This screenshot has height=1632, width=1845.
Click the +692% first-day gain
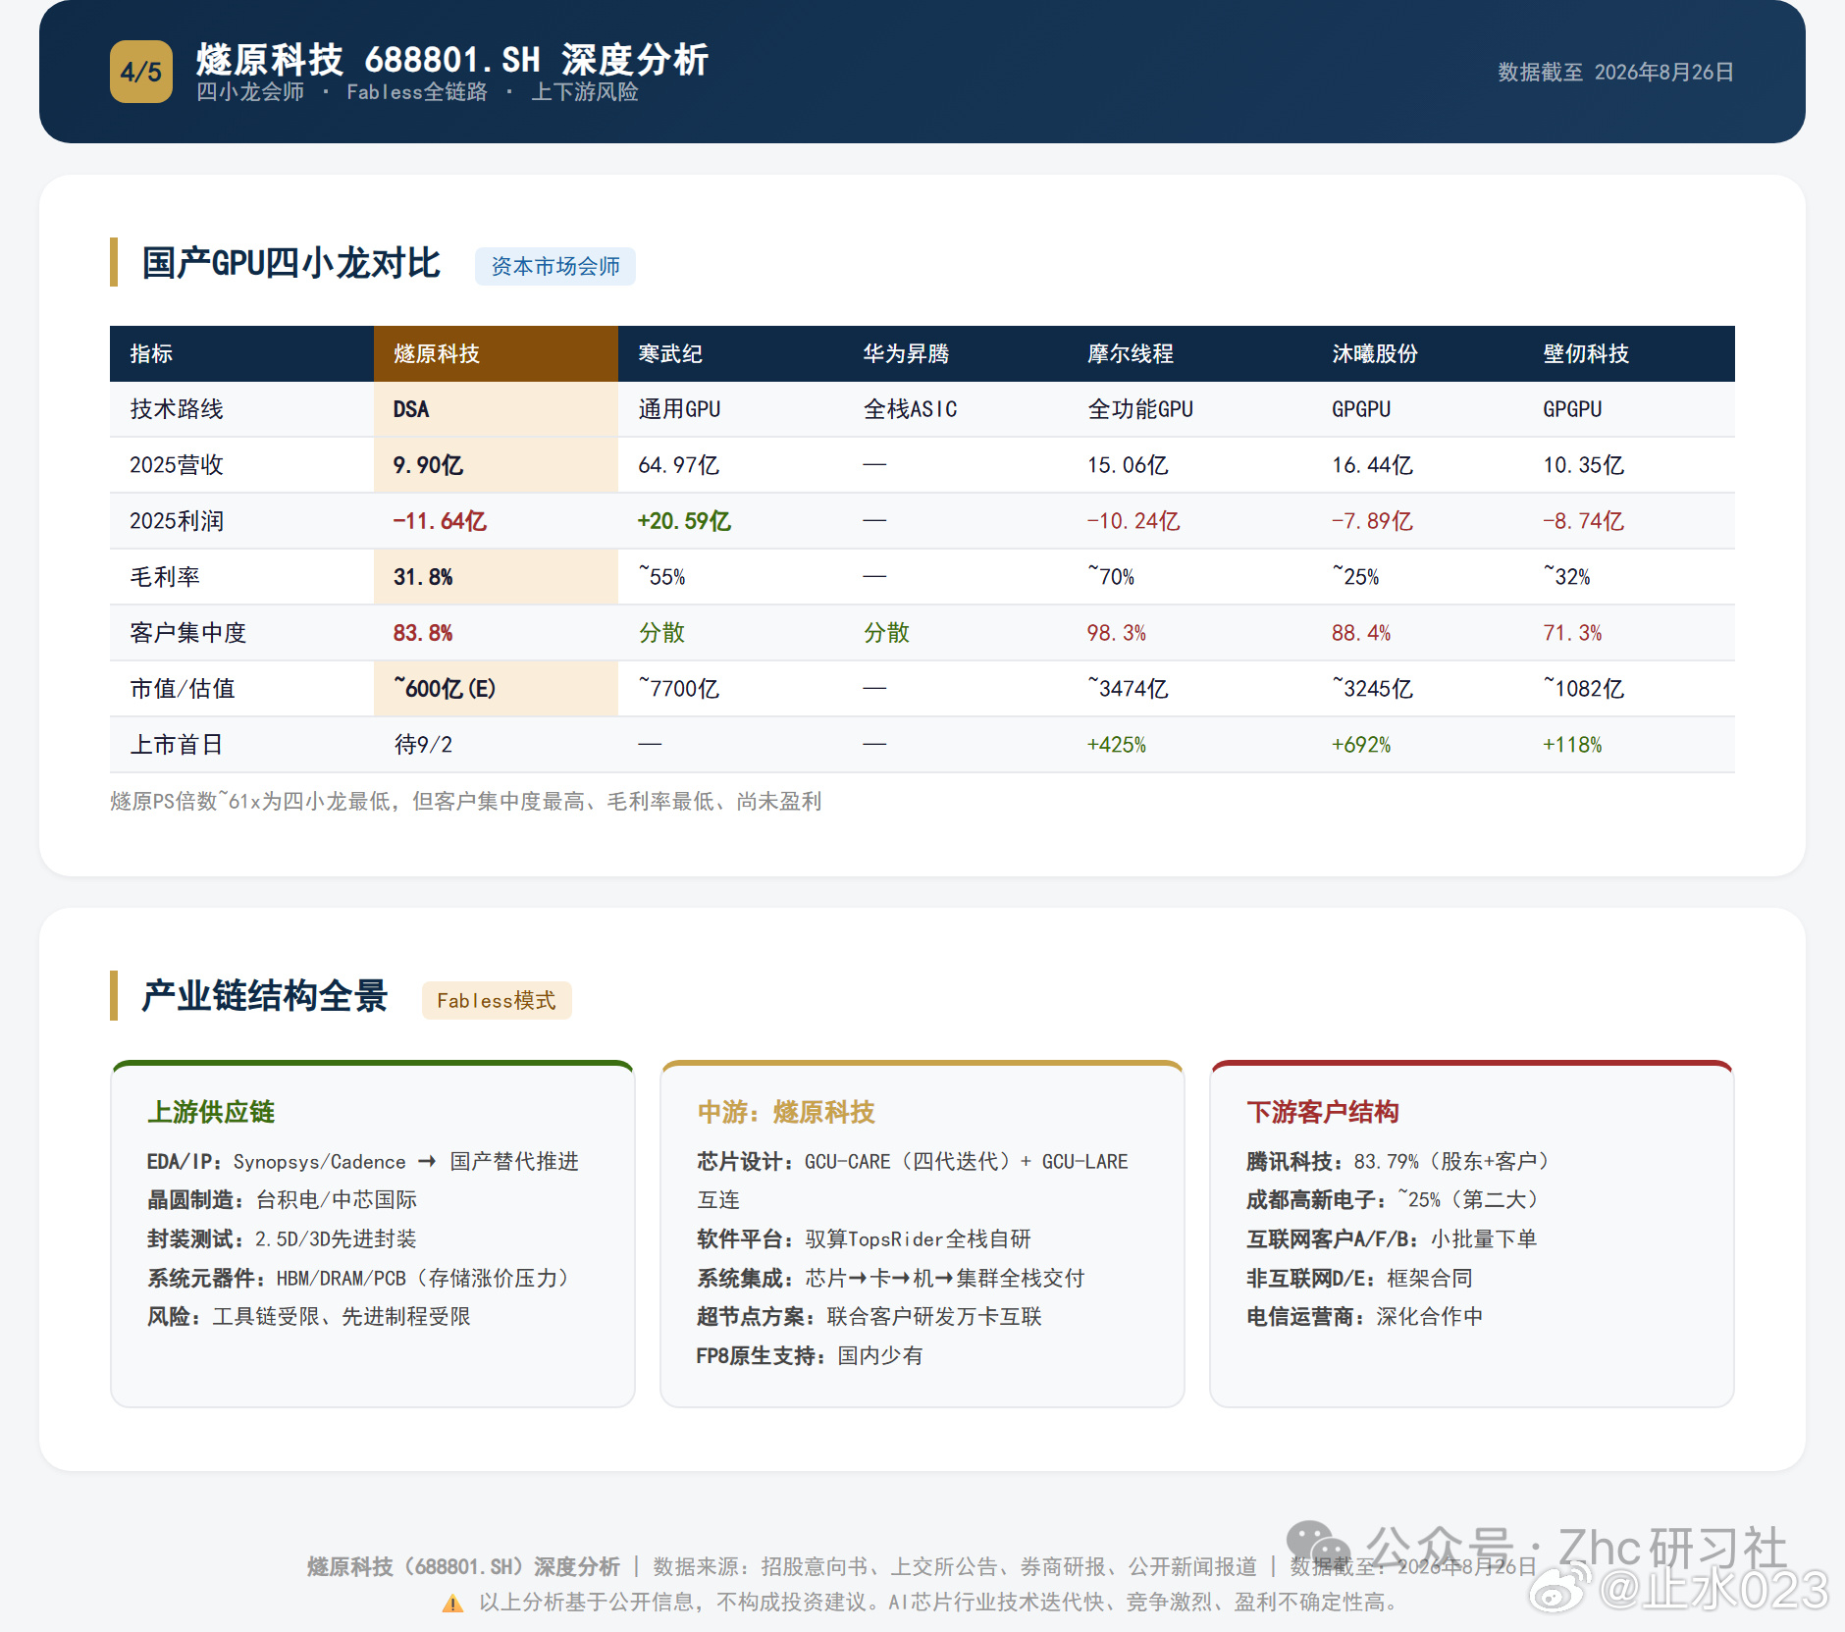(x=1361, y=745)
